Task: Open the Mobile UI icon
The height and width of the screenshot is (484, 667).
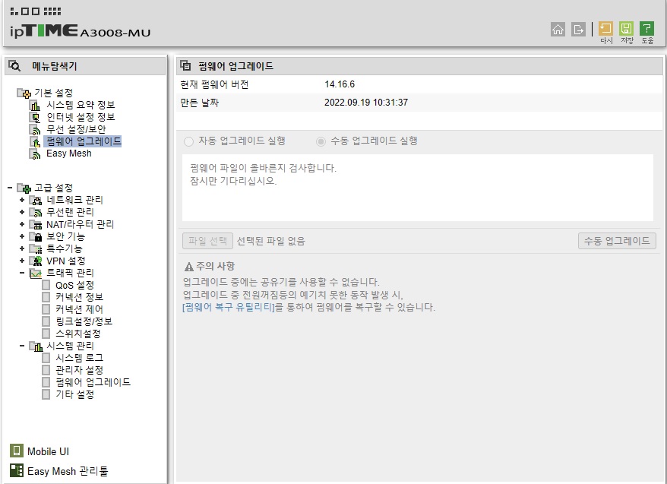Action: click(x=16, y=451)
